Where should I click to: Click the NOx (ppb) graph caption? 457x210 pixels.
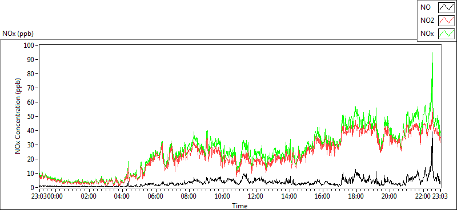pyautogui.click(x=18, y=34)
